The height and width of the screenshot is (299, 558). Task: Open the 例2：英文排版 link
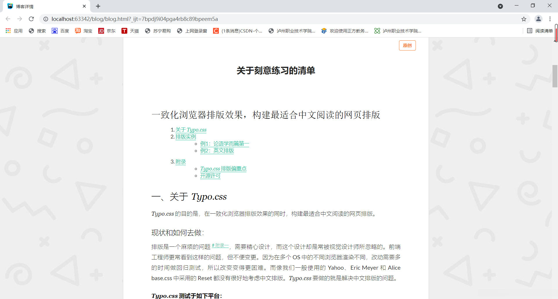[217, 151]
